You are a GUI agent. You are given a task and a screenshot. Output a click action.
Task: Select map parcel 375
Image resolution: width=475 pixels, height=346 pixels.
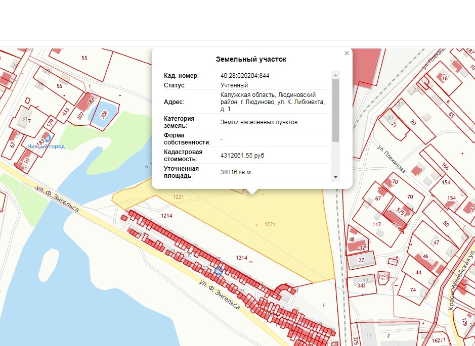pos(356,341)
